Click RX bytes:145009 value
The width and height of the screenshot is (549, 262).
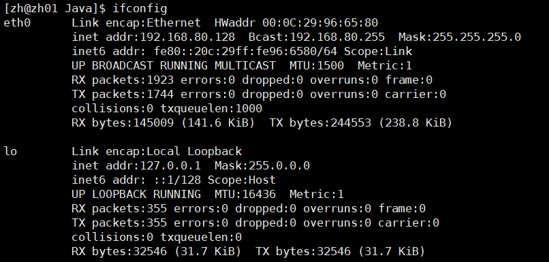click(x=123, y=122)
